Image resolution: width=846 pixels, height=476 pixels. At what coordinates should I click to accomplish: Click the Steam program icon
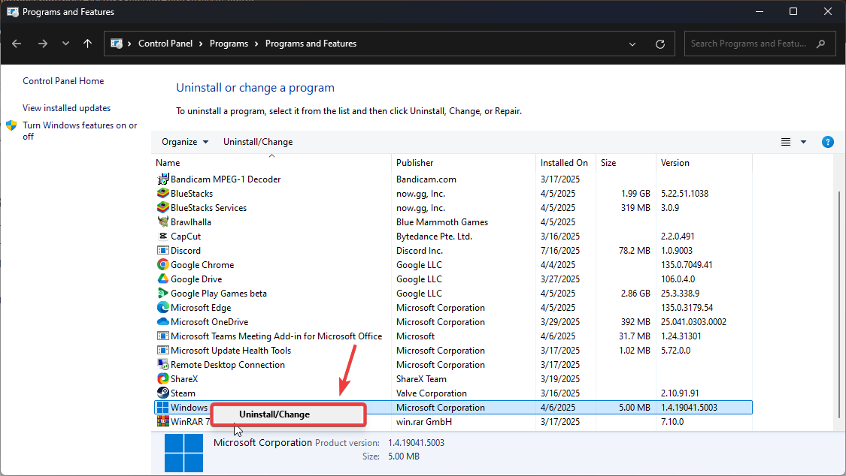tap(162, 393)
